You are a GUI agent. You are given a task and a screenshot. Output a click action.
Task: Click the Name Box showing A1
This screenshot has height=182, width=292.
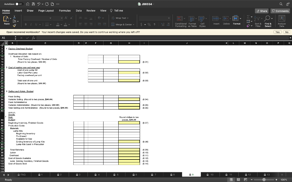click(7, 38)
